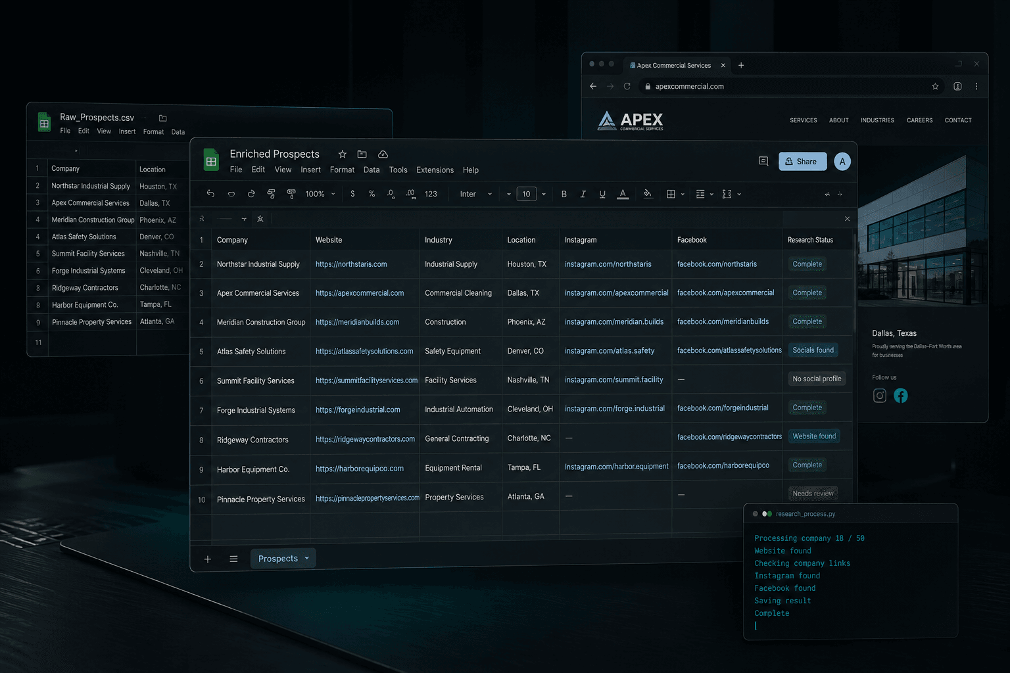This screenshot has width=1010, height=673.
Task: Click the paint format icon
Action: [x=291, y=194]
